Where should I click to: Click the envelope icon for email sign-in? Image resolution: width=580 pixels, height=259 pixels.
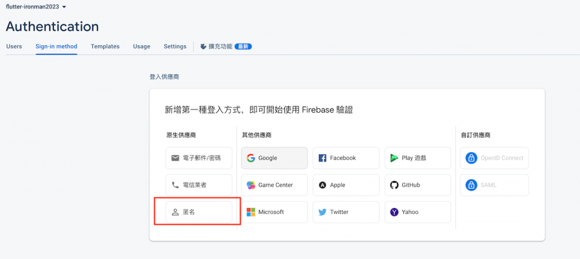[176, 158]
